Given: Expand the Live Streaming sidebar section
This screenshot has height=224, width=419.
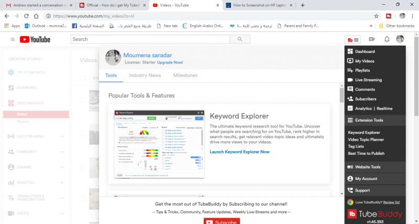Looking at the screenshot, I should [x=62, y=136].
